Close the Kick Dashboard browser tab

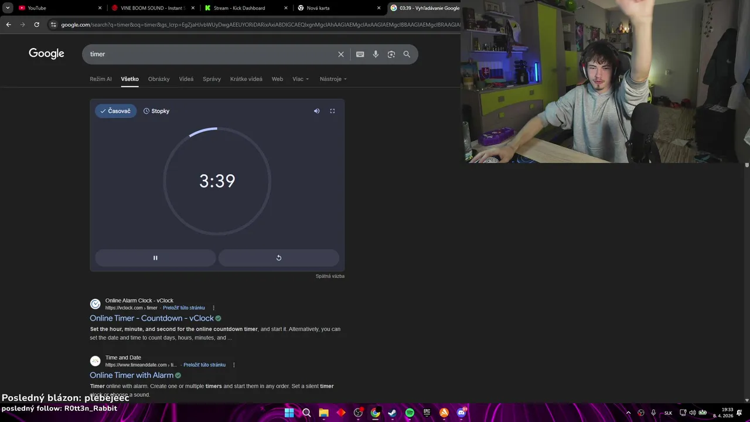click(x=286, y=8)
